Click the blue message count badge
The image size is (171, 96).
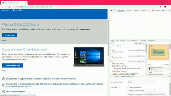[x=159, y=10]
